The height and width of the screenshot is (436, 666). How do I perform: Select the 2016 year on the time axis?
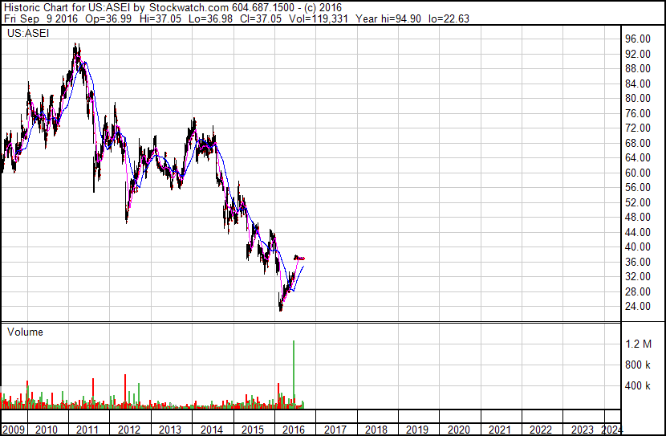click(x=294, y=430)
